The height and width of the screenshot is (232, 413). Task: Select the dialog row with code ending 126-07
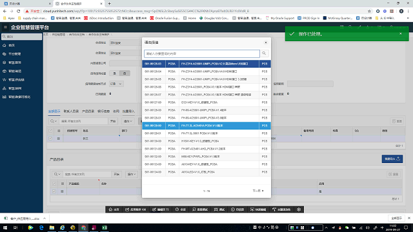click(206, 95)
